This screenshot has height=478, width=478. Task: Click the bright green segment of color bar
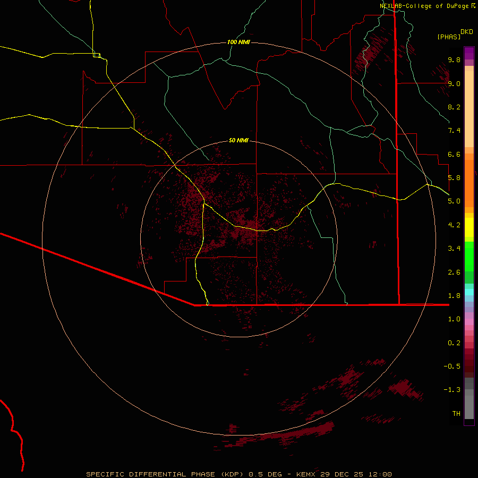point(469,257)
